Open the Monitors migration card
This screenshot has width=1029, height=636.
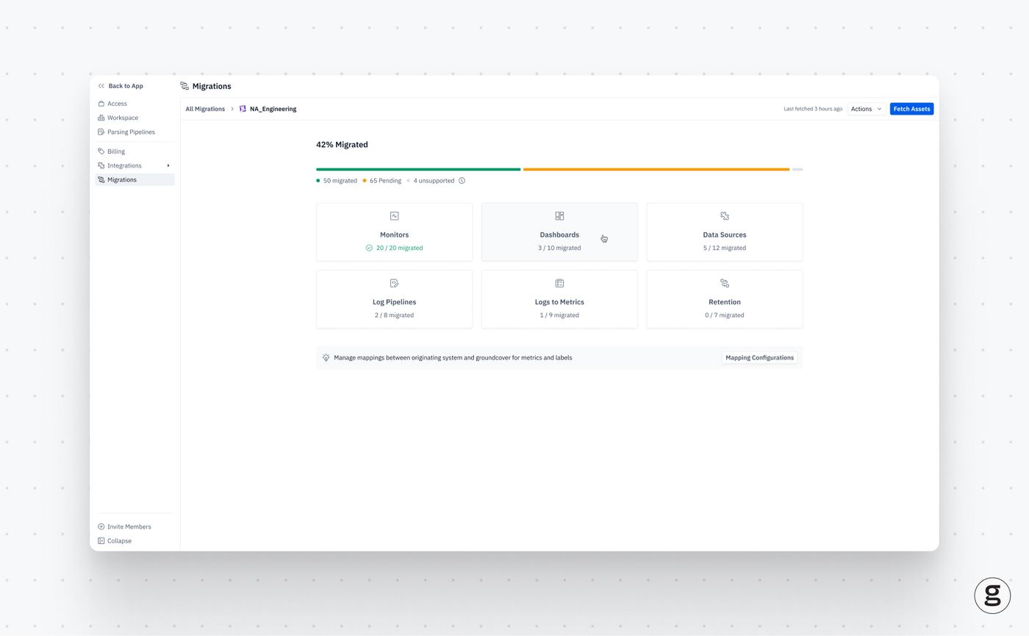(x=395, y=232)
